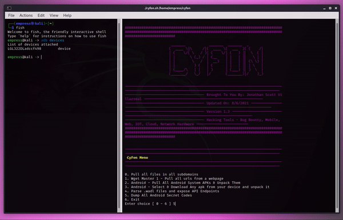Click the "Hacking Tools - Bug Bounty, Mobile," text
343x220 pixels.
pos(243,120)
